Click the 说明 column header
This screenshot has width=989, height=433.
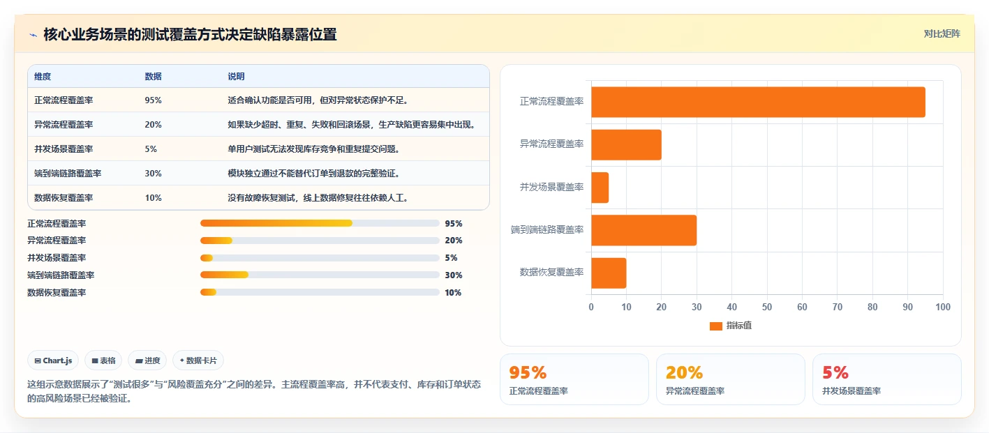click(236, 77)
